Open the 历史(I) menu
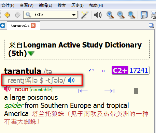 pyautogui.click(x=77, y=5)
